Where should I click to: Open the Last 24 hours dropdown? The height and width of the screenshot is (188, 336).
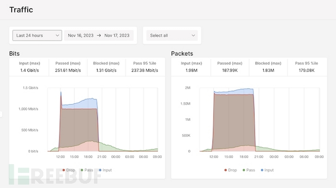click(x=37, y=36)
